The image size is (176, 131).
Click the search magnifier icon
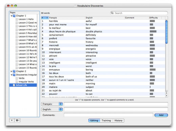click(x=112, y=13)
